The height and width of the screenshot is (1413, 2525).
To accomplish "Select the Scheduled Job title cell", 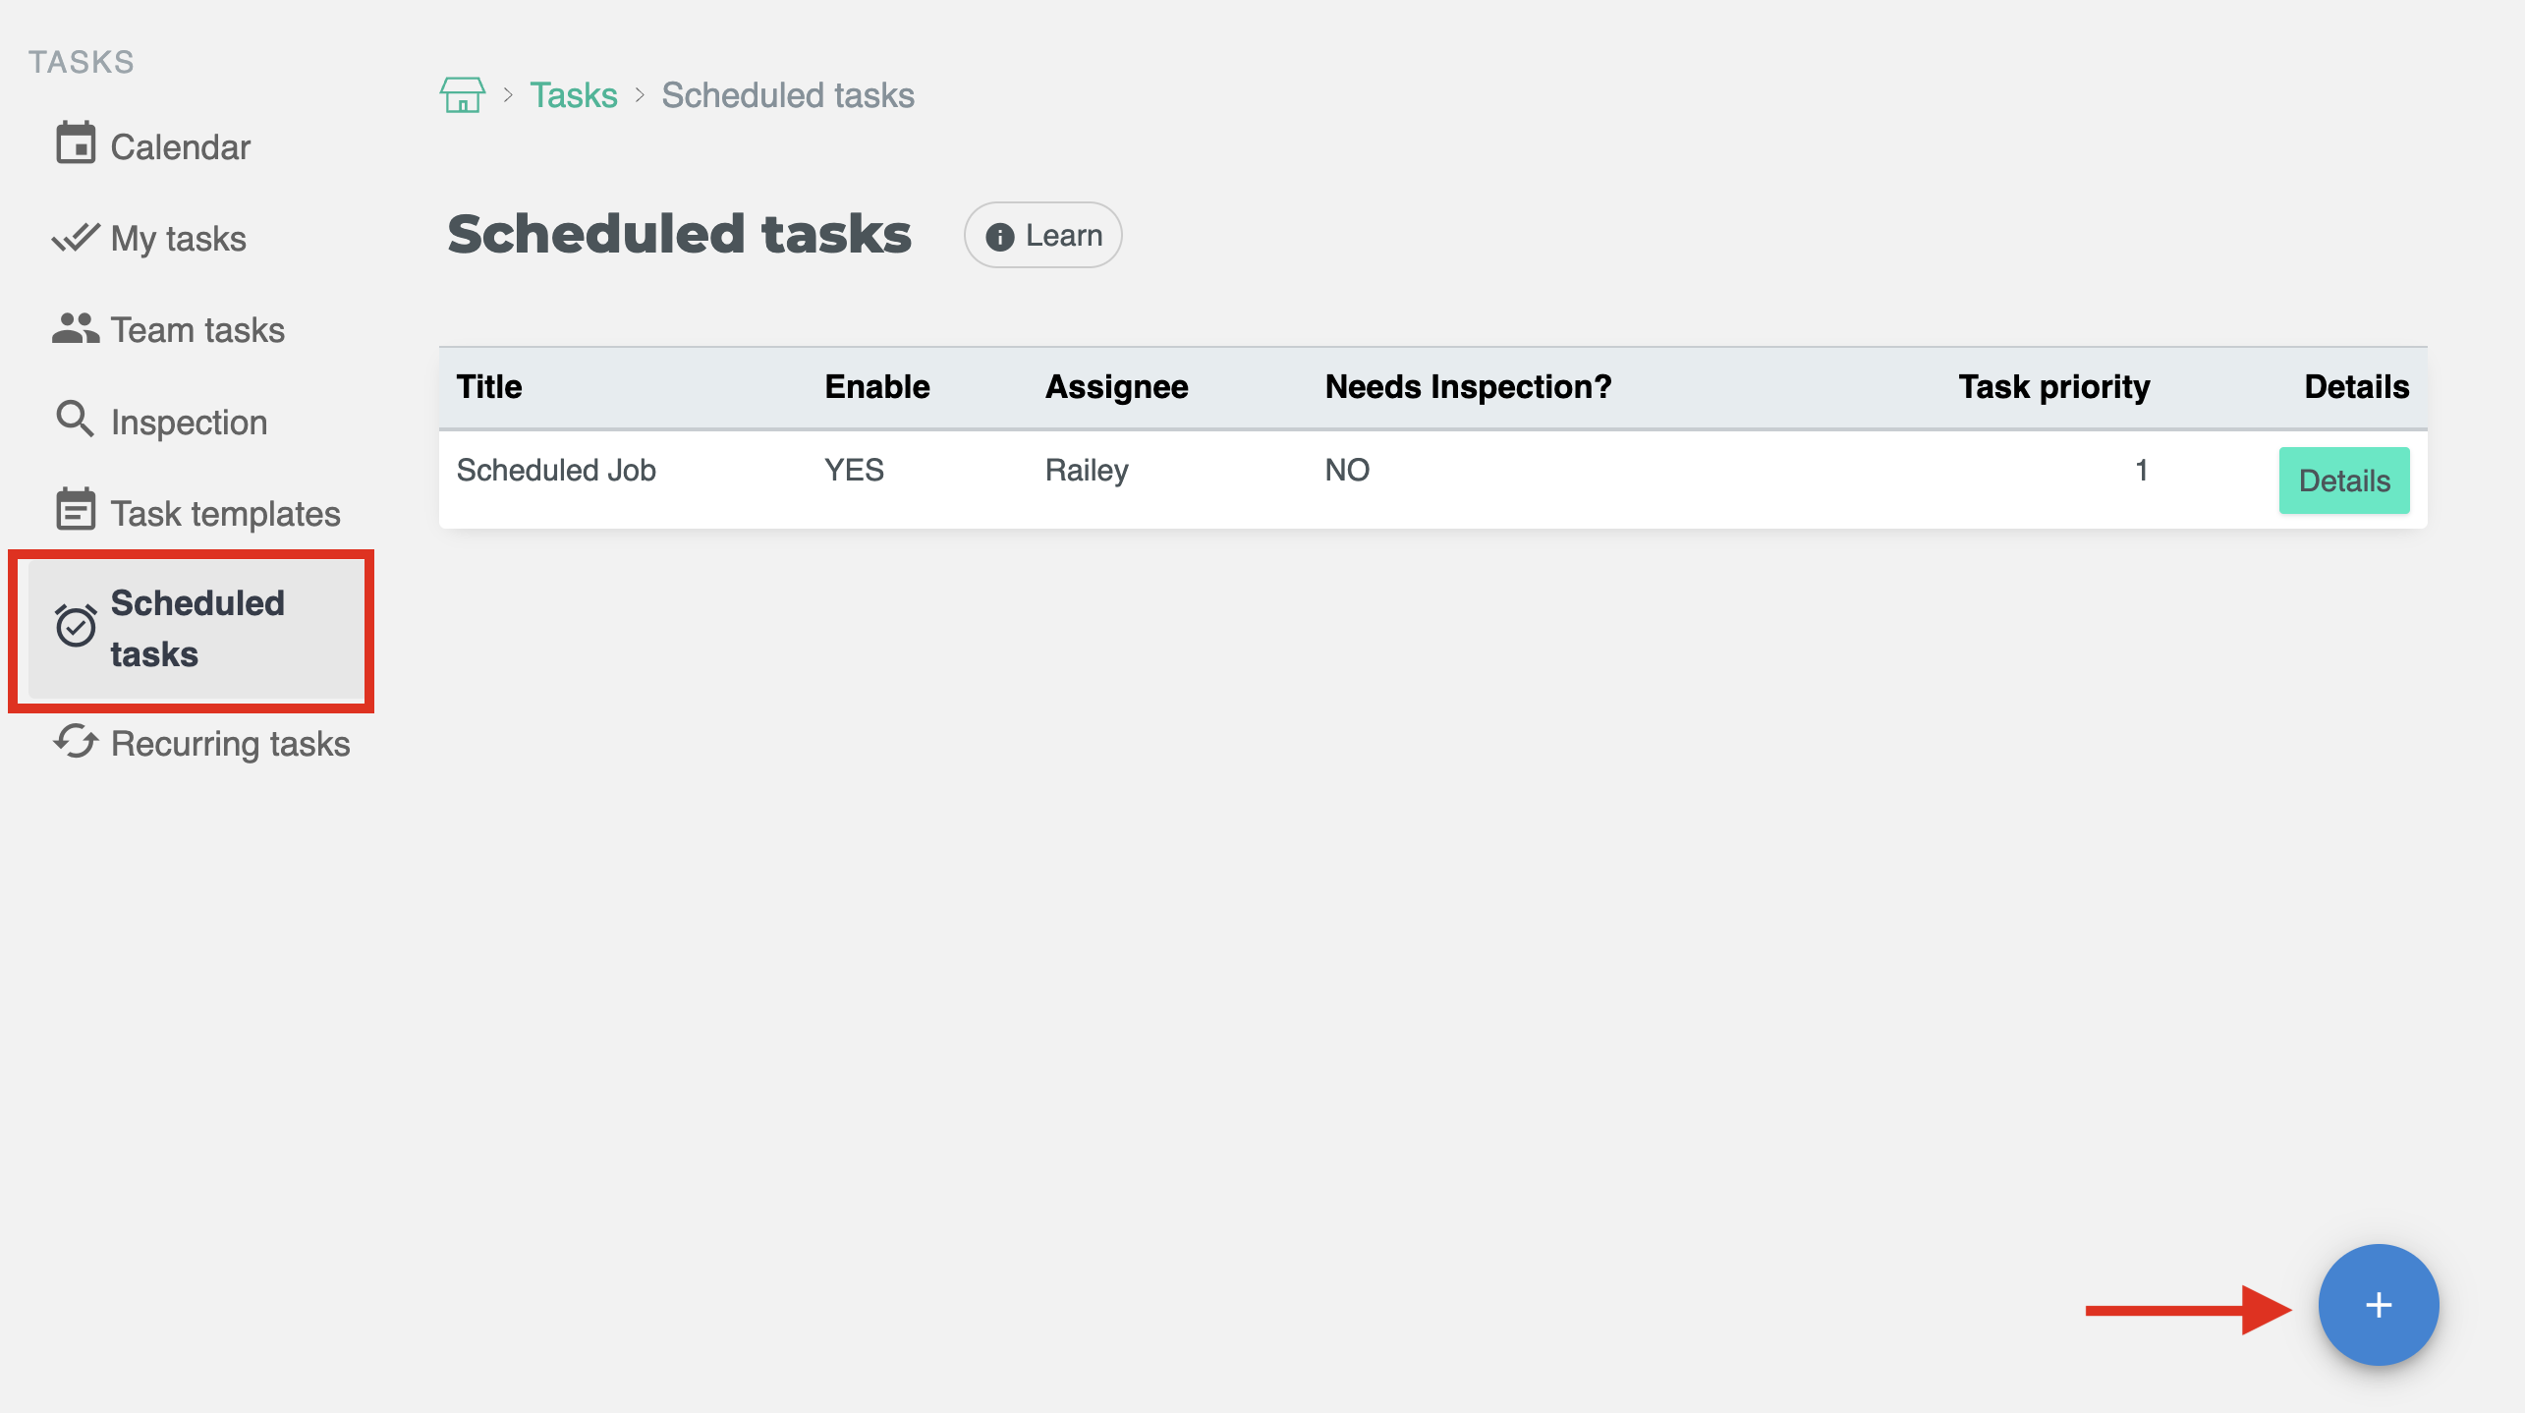I will tap(556, 471).
